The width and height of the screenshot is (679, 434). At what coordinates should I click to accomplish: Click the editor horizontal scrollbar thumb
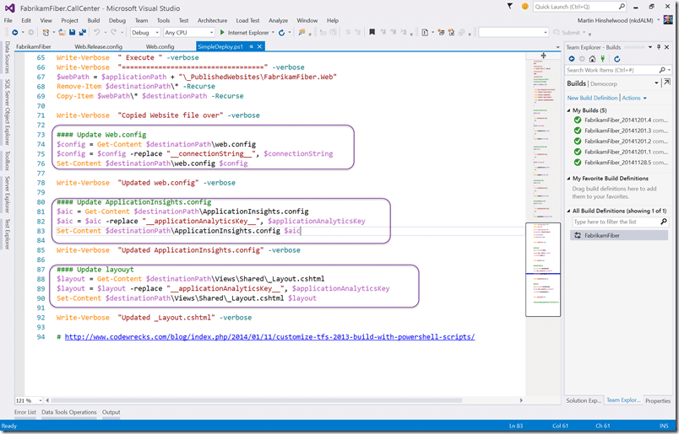point(257,400)
